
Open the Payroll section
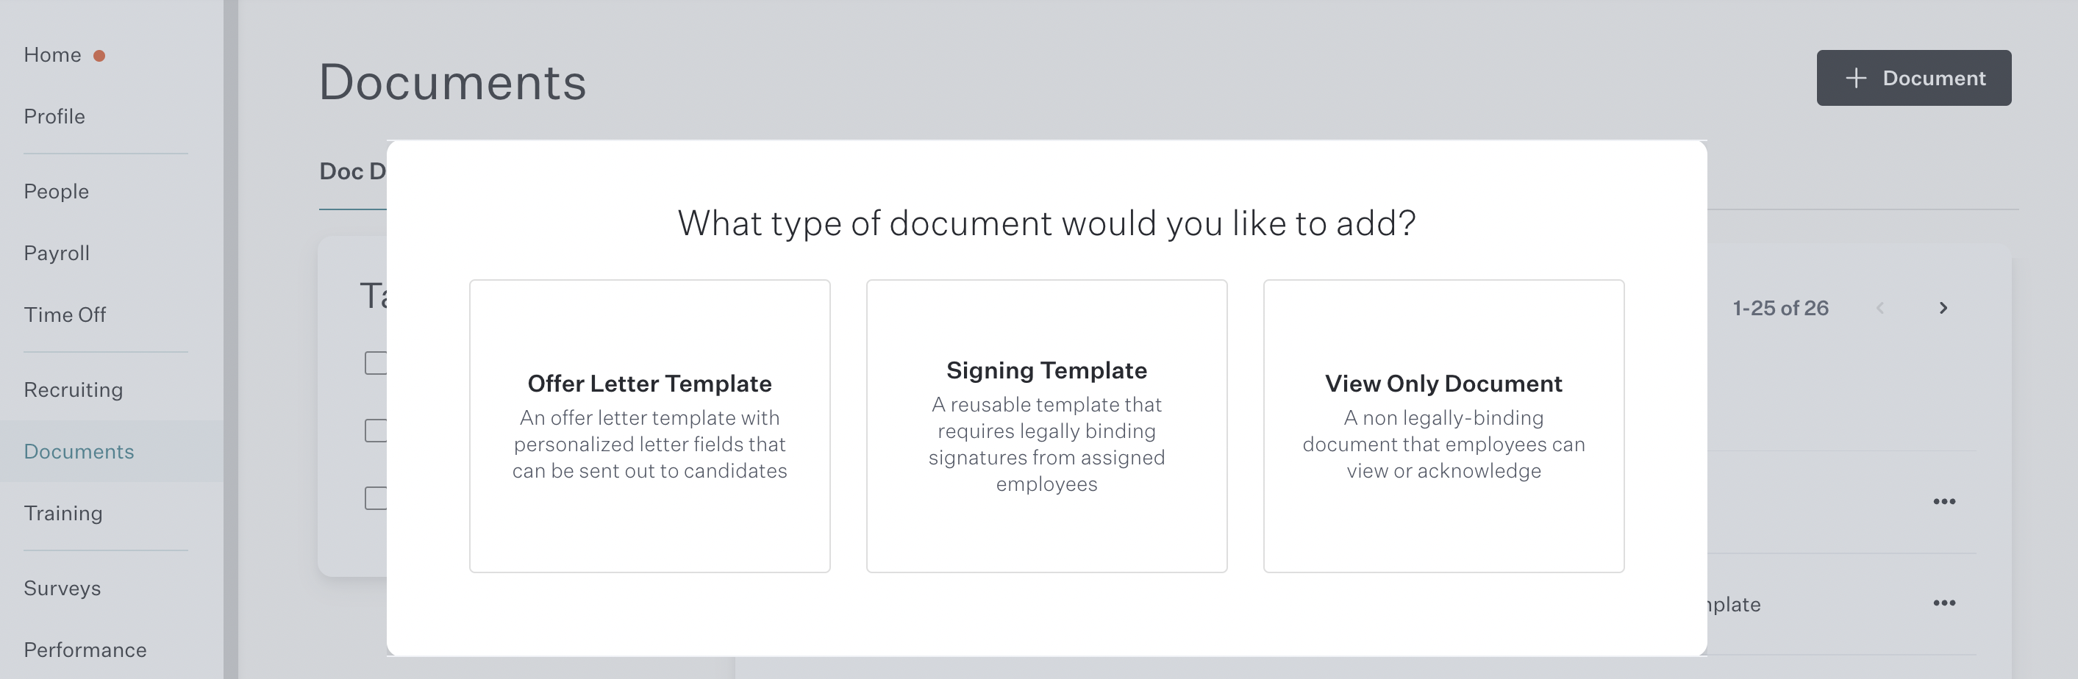pos(57,254)
